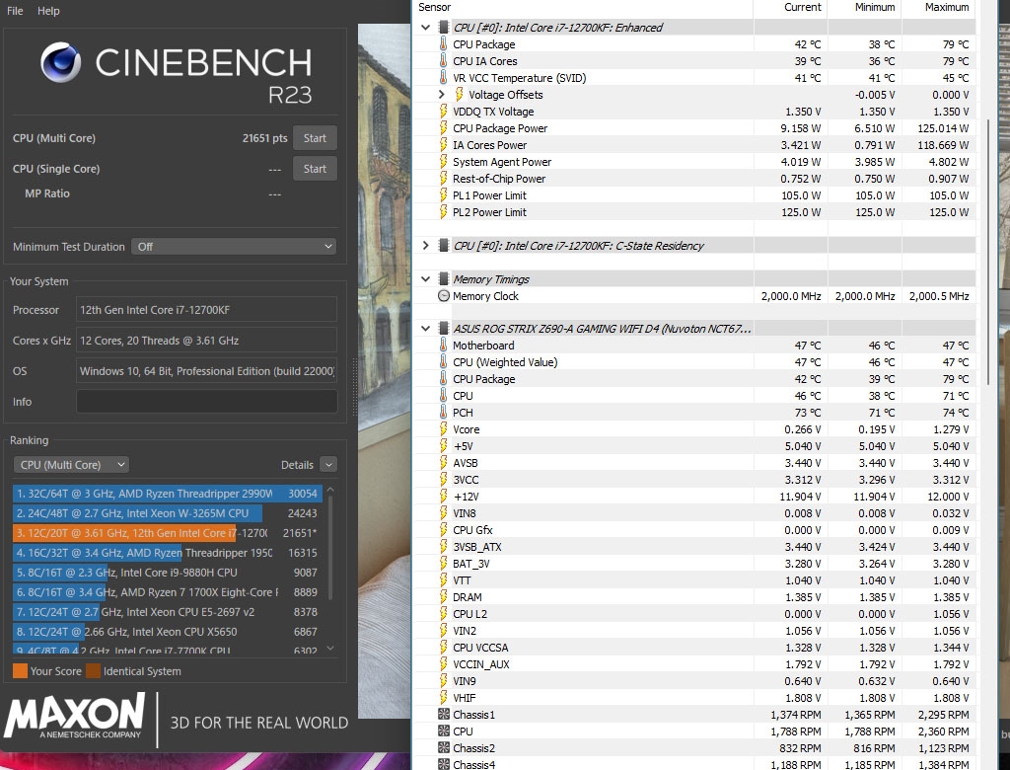Screen dimensions: 1010x770
Task: Click the lightning icon beside CPU Package Power
Action: (443, 128)
